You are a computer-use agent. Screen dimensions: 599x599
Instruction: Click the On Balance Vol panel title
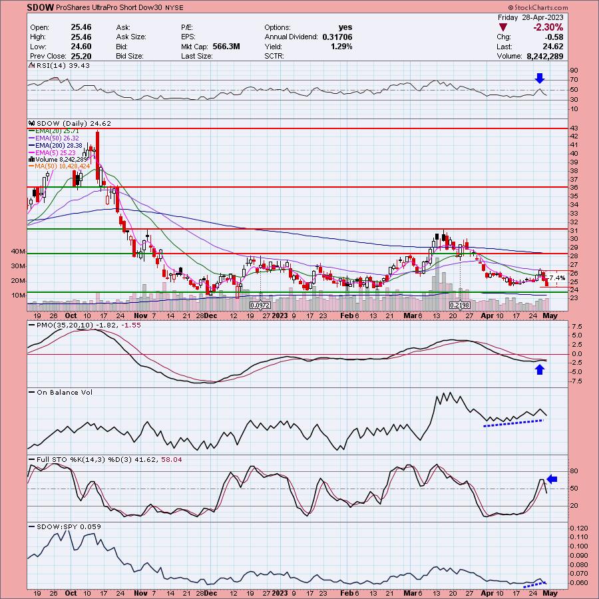65,392
